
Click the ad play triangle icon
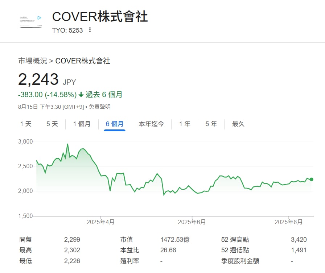pyautogui.click(x=40, y=18)
